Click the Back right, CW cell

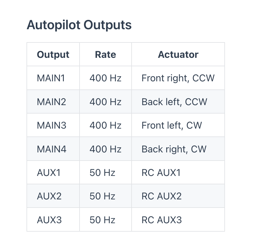tap(174, 149)
